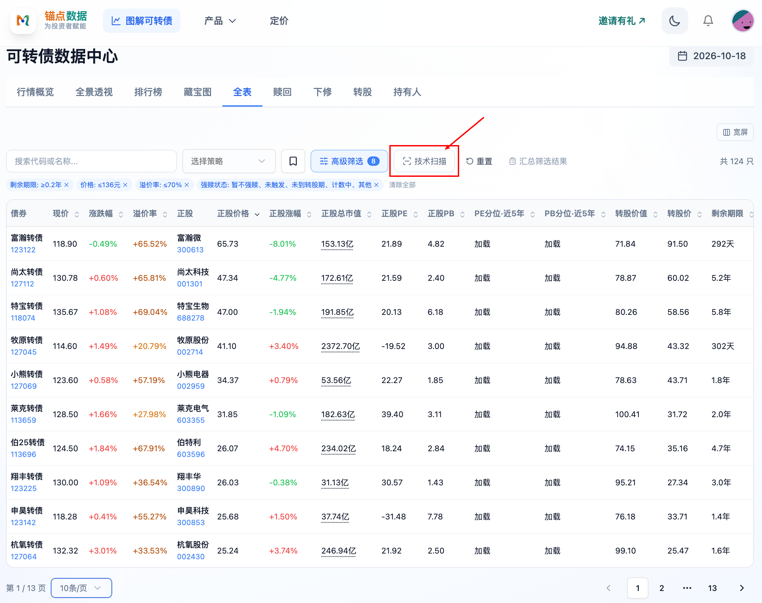Sort by 涨跌幅 column

click(x=121, y=214)
